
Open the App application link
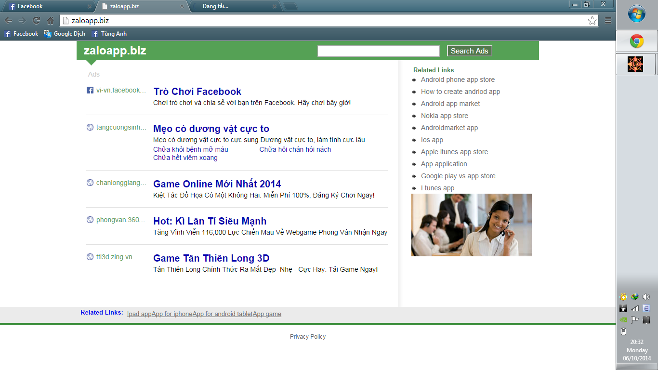point(444,164)
